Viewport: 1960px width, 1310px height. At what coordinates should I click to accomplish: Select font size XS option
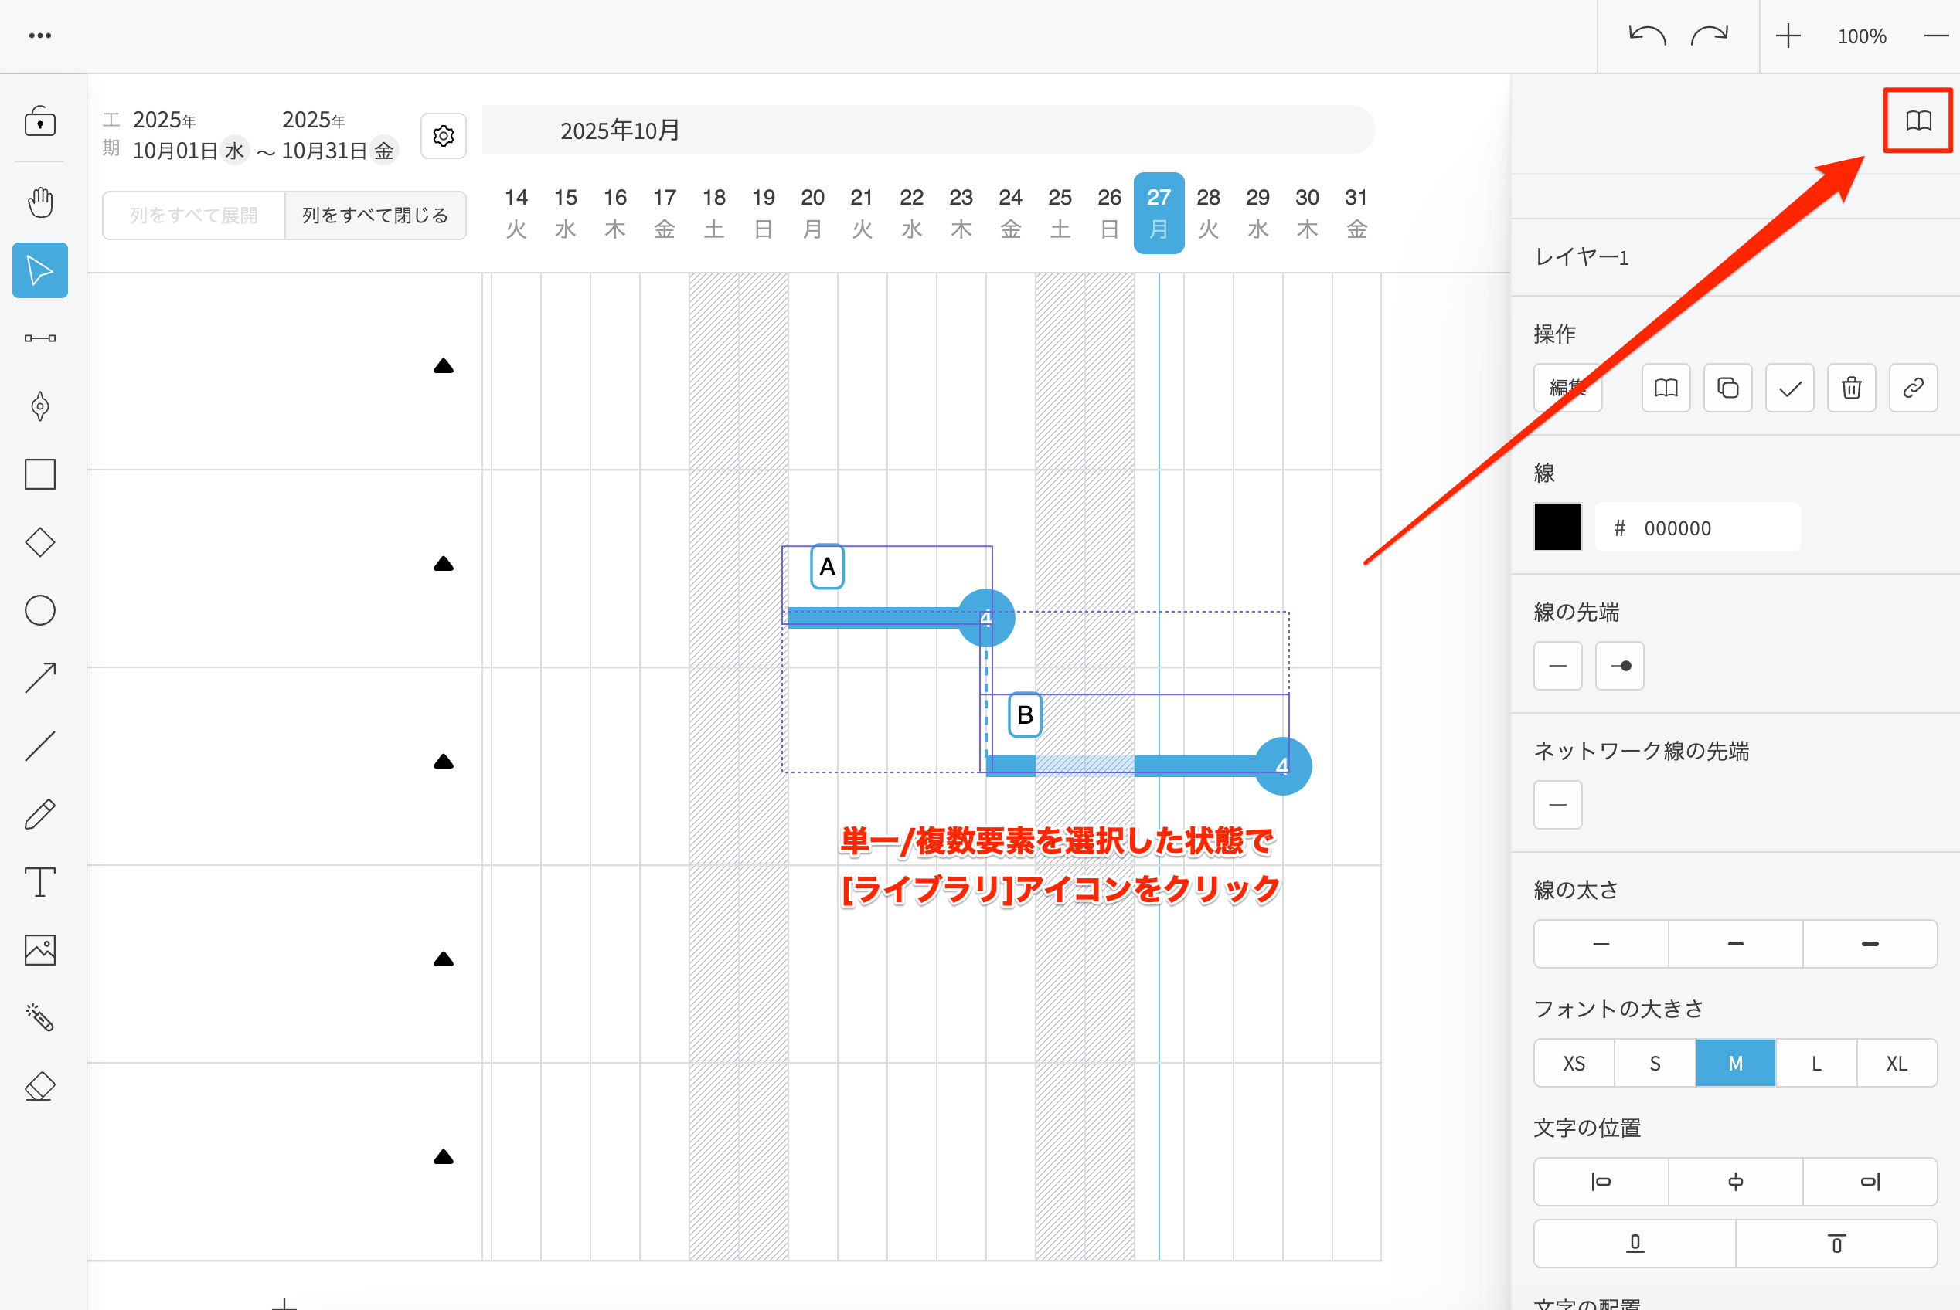[1574, 1064]
